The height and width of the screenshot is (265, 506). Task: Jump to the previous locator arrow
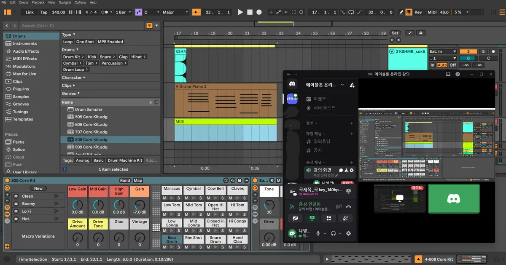(392, 40)
